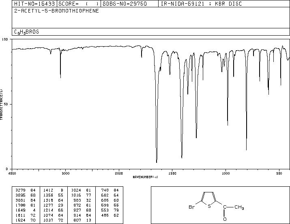The height and width of the screenshot is (224, 290).
Task: Click the HIT-NO=15433 header cell
Action: coord(34,4)
